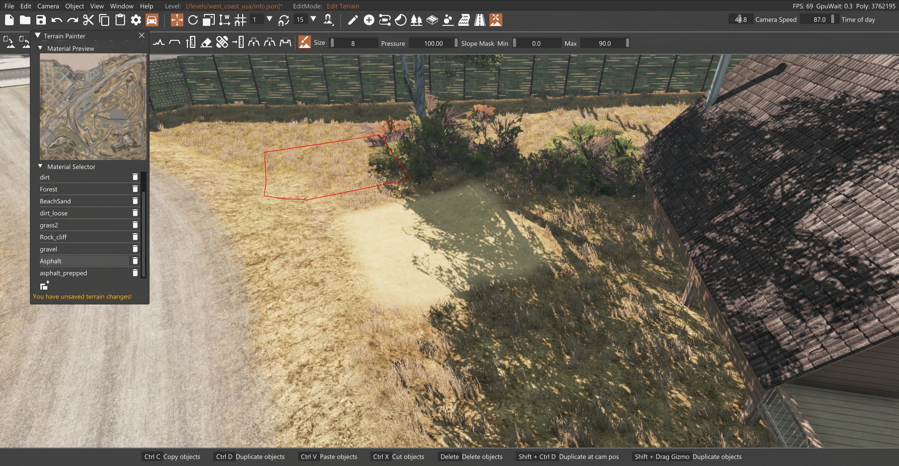Select the Scale gizmo tool
This screenshot has width=899, height=466.
tap(209, 20)
